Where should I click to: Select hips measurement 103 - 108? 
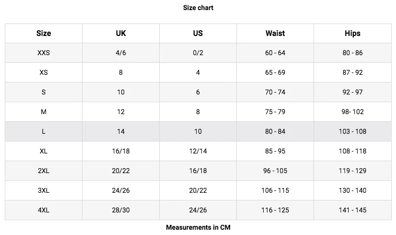click(x=352, y=131)
